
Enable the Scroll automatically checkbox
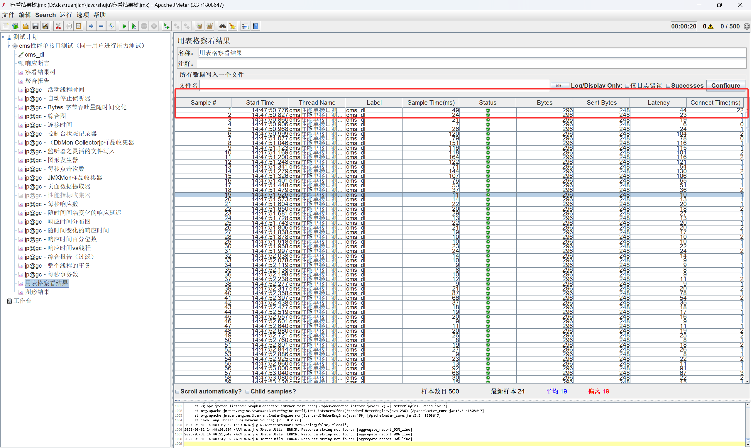(x=177, y=391)
